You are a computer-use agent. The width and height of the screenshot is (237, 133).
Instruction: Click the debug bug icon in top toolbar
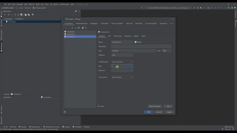pyautogui.click(x=198, y=8)
